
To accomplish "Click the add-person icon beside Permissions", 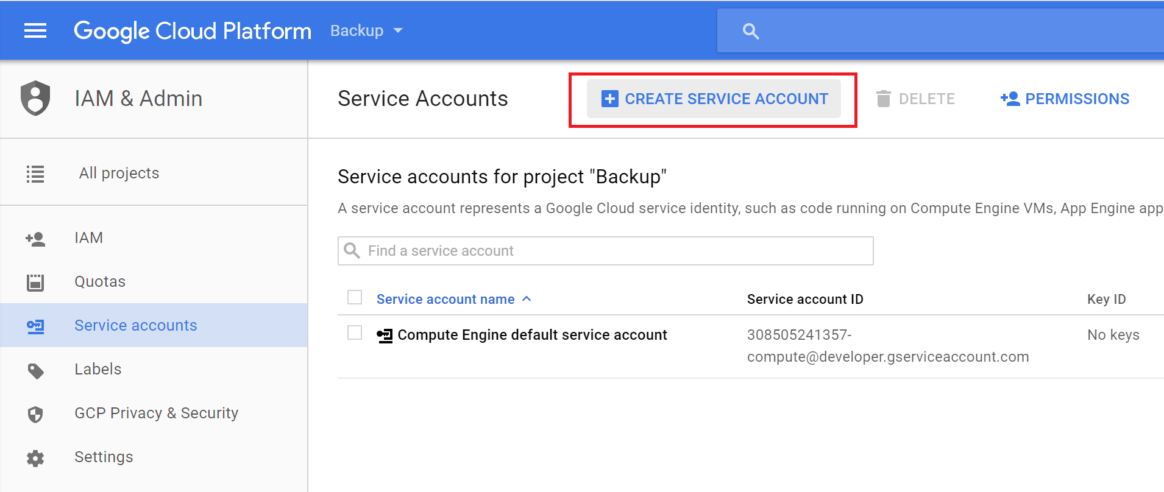I will [1010, 99].
